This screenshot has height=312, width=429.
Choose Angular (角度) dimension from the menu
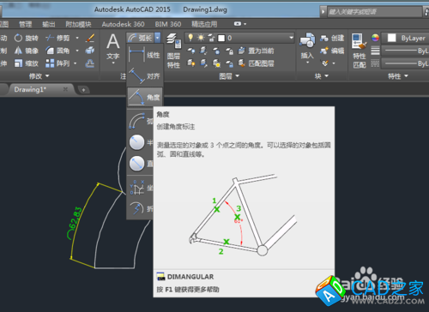(145, 97)
